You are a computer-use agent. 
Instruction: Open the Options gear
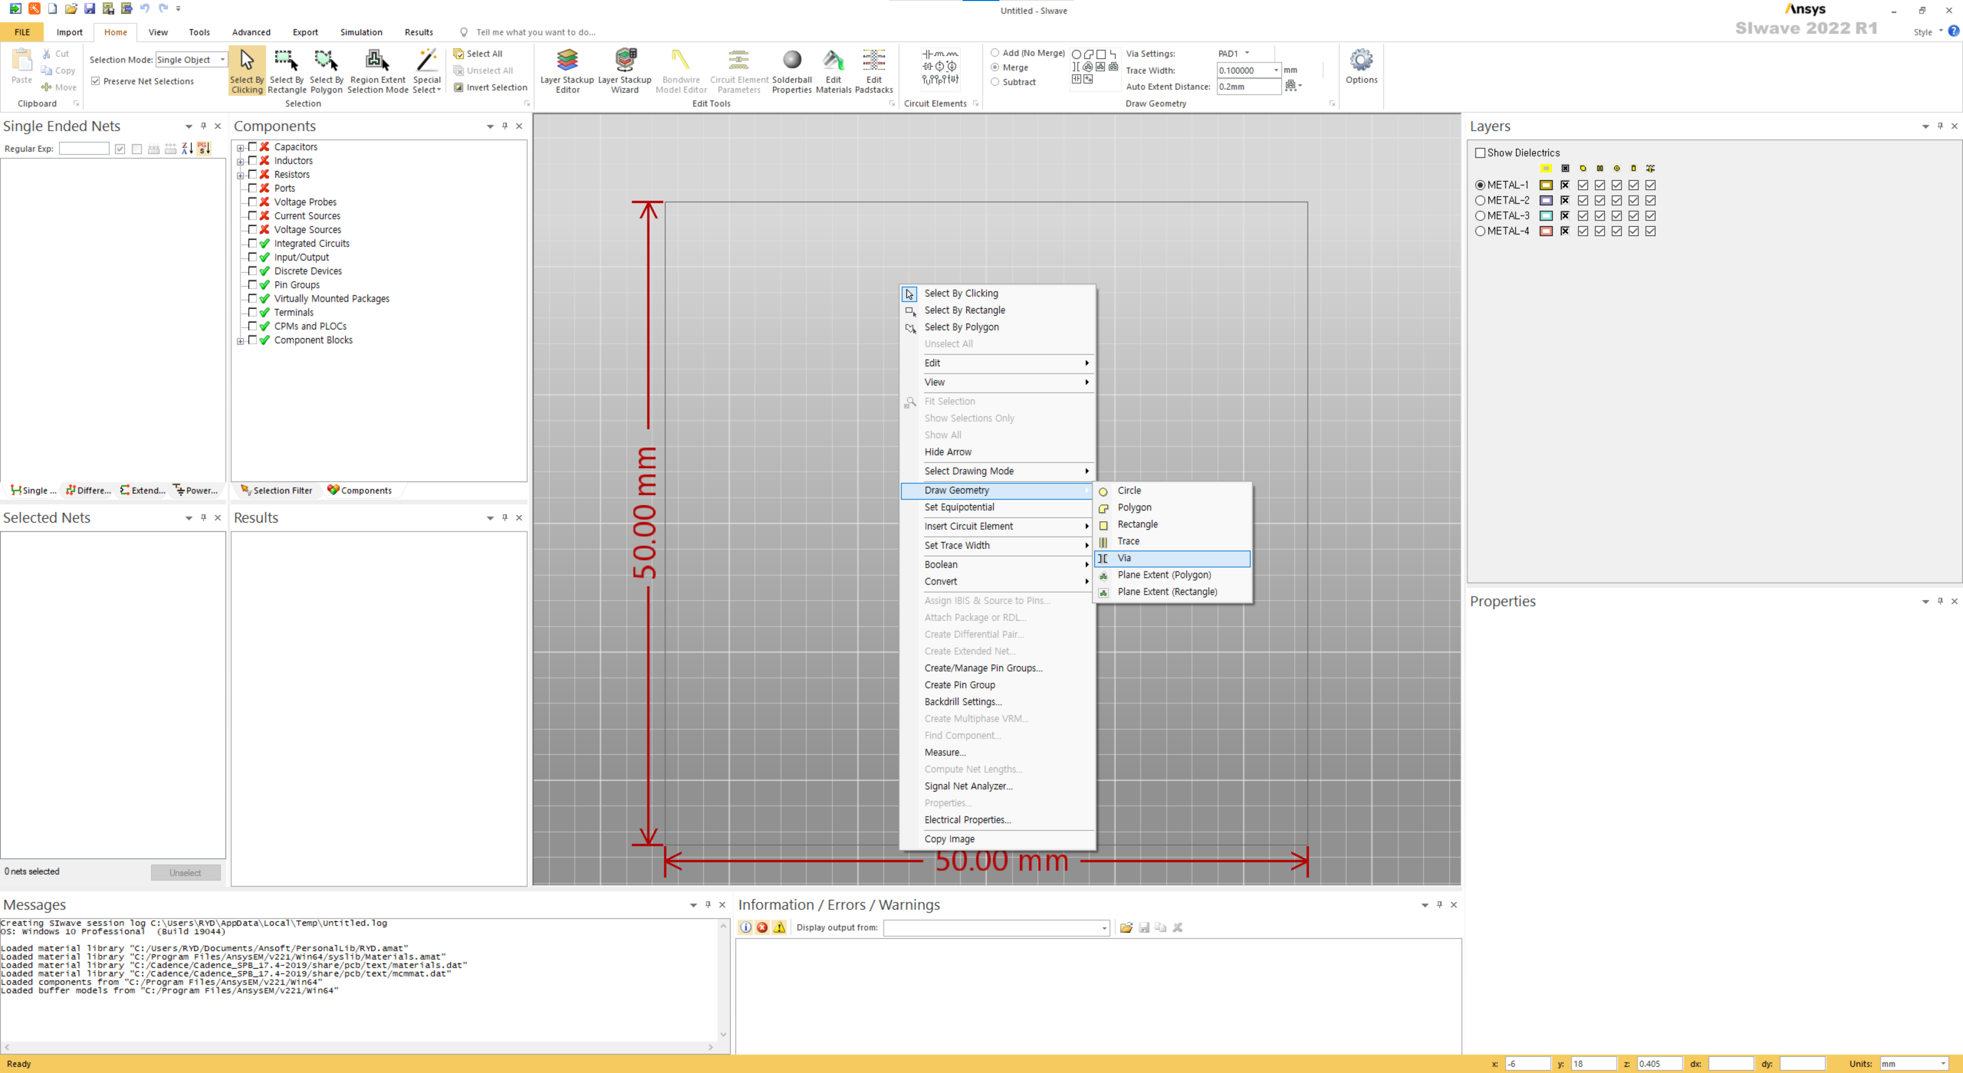coord(1361,66)
